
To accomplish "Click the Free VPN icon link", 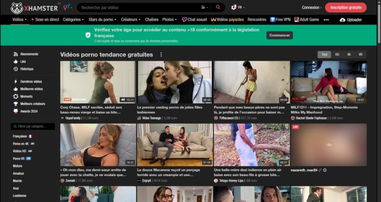I will tap(280, 19).
